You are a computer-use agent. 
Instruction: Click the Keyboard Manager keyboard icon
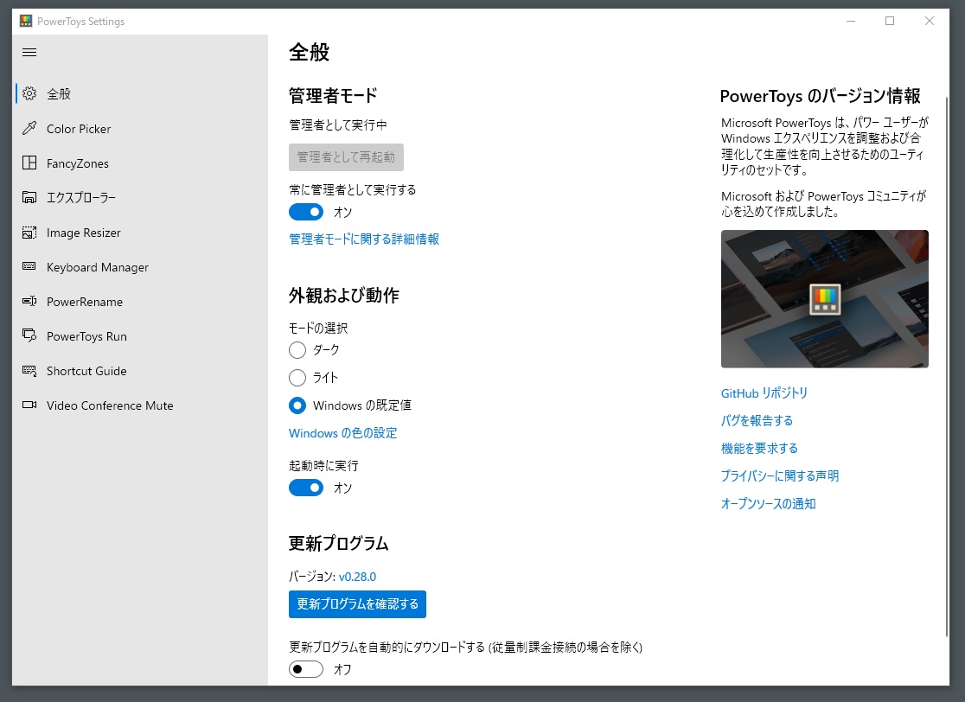(x=29, y=266)
